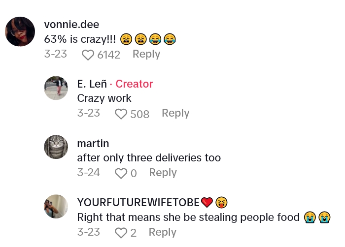The height and width of the screenshot is (247, 345).
Task: Reply to vonnie.dee's 63% comment
Action: (146, 54)
